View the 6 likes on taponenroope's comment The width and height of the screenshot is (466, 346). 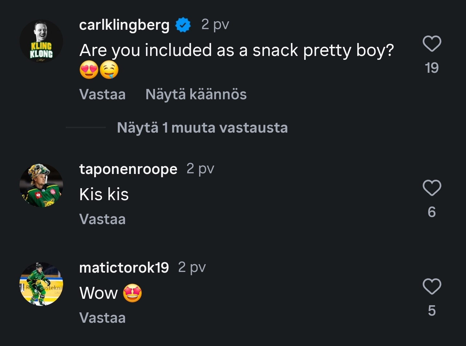(x=432, y=212)
